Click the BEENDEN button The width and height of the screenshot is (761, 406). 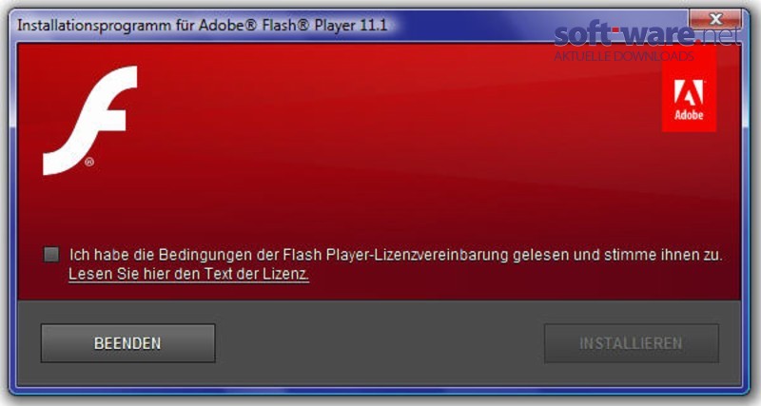pyautogui.click(x=127, y=343)
